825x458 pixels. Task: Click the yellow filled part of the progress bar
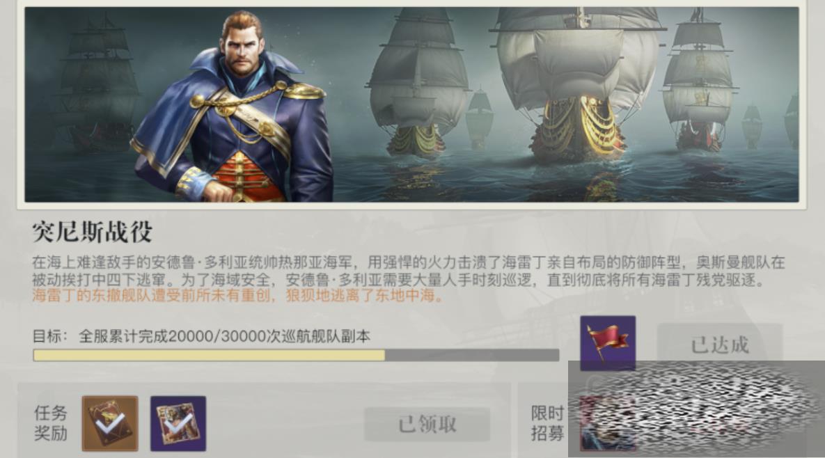click(x=209, y=356)
